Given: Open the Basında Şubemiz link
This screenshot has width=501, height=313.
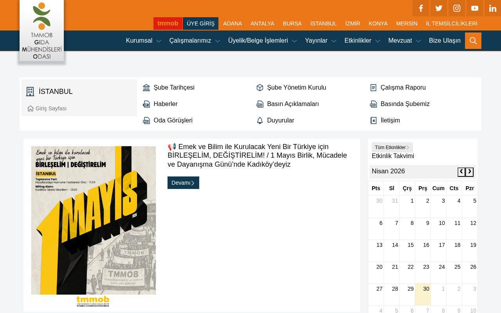Looking at the screenshot, I should (x=405, y=104).
